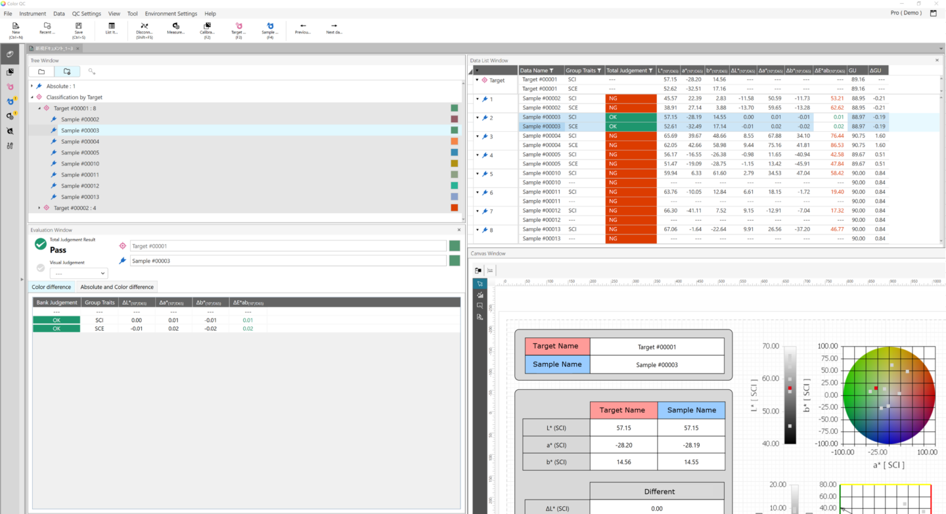
Task: Choose the graph tool in the Canvas sidebar
Action: [x=480, y=294]
